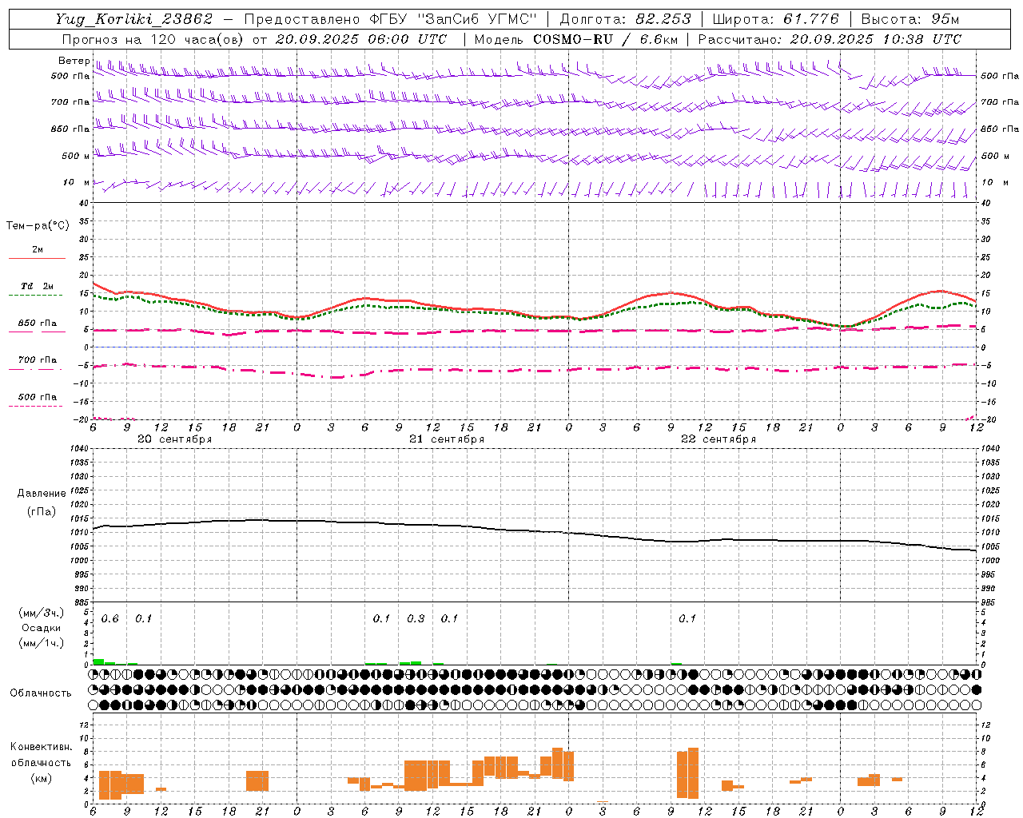Click the 1040 value on left pressure axis
The image size is (1023, 818).
78,449
